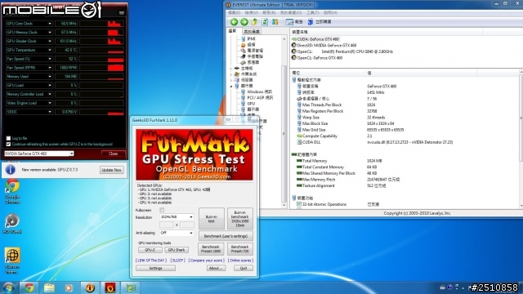Open the Compare your score link

[x=207, y=261]
